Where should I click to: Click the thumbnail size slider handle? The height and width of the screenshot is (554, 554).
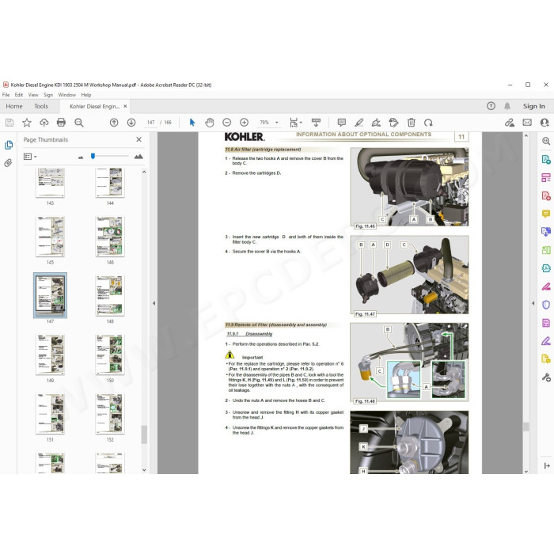(93, 156)
